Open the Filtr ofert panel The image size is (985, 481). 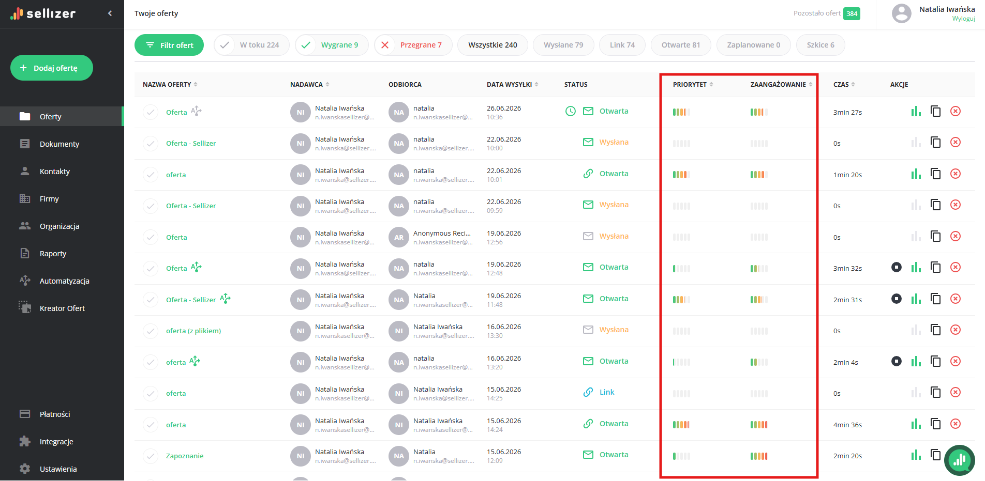(169, 45)
